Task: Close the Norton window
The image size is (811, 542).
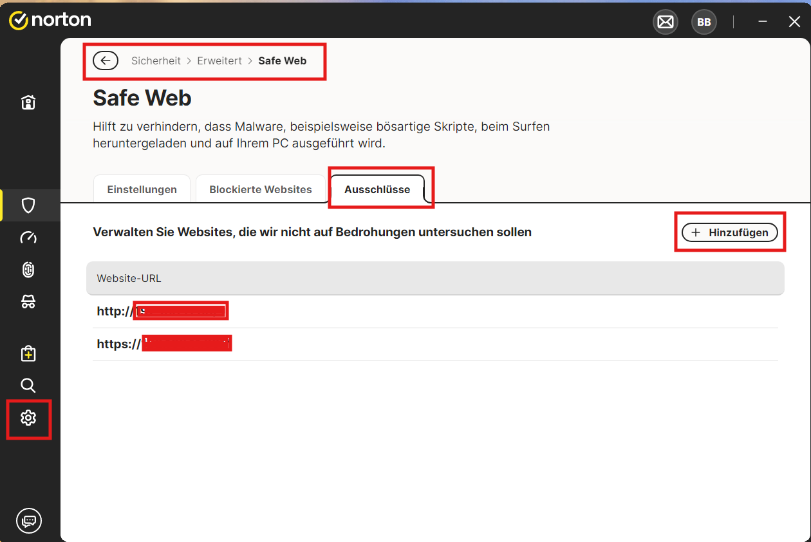Action: [794, 22]
